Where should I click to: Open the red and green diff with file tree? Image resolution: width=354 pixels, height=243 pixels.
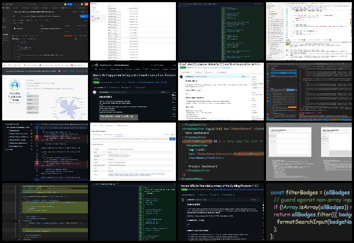(44, 151)
